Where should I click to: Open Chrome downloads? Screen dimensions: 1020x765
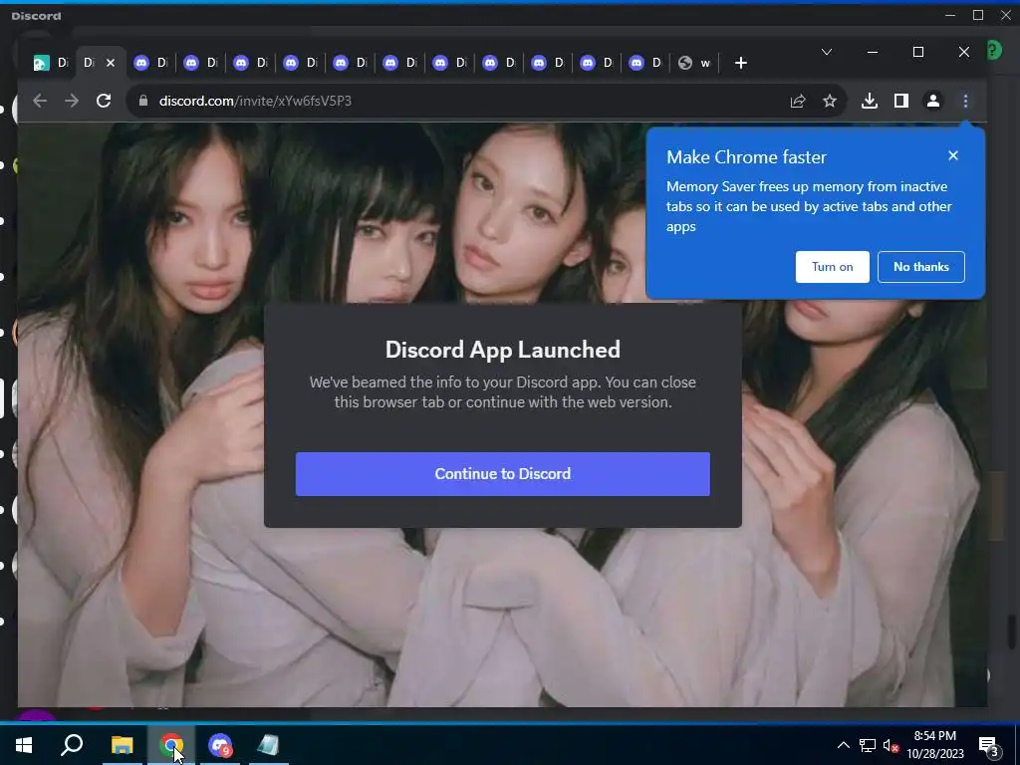pos(869,101)
